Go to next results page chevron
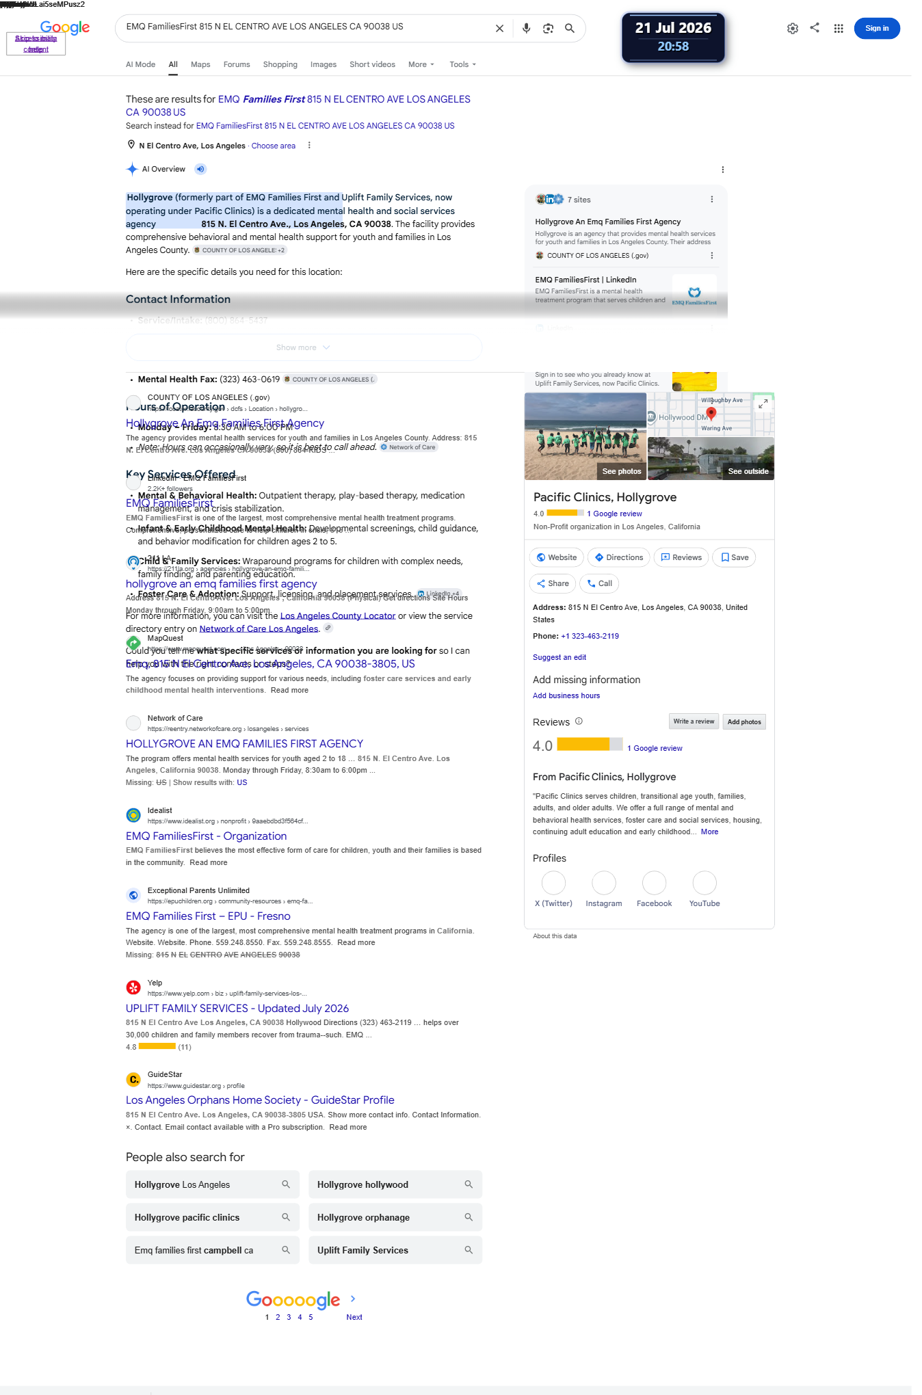 coord(353,1299)
